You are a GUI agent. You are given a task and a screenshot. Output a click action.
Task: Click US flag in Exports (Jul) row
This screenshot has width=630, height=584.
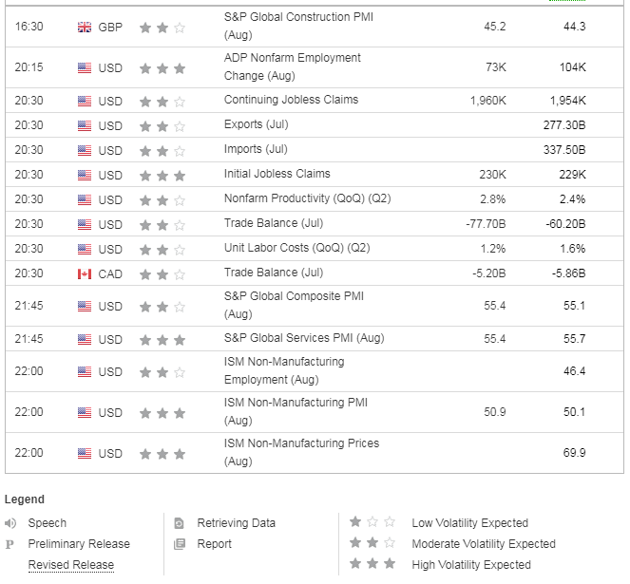[x=85, y=125]
